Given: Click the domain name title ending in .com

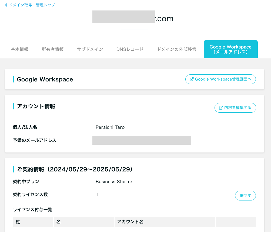Looking at the screenshot, I should (133, 18).
